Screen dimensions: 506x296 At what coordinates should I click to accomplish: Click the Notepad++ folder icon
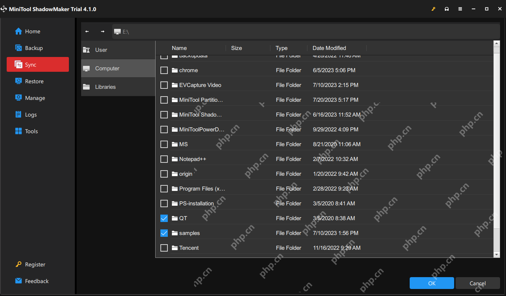(175, 159)
